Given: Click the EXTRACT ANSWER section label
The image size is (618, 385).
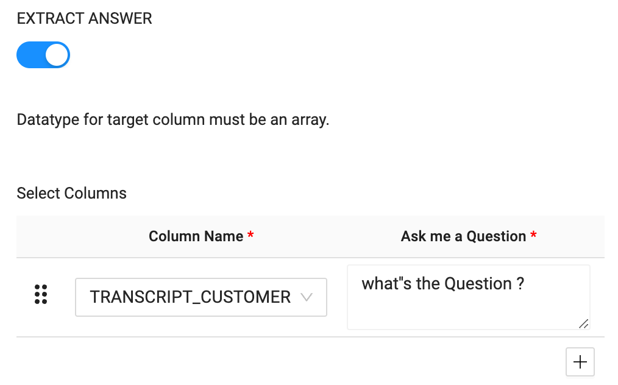Looking at the screenshot, I should click(85, 19).
